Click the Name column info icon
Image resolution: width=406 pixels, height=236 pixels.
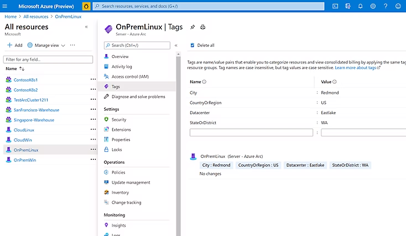204,82
